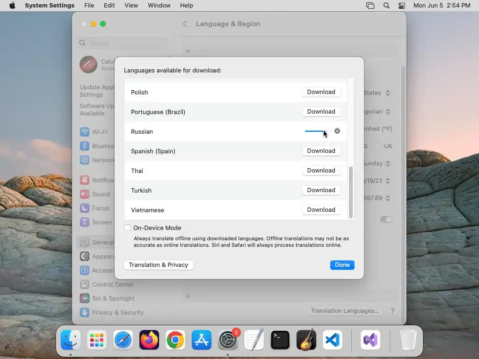This screenshot has width=479, height=359.
Task: Add an application with bottom plus
Action: pyautogui.click(x=188, y=296)
